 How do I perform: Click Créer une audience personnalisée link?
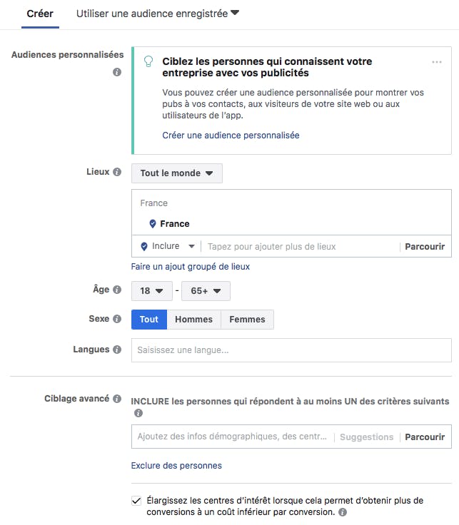(x=231, y=135)
